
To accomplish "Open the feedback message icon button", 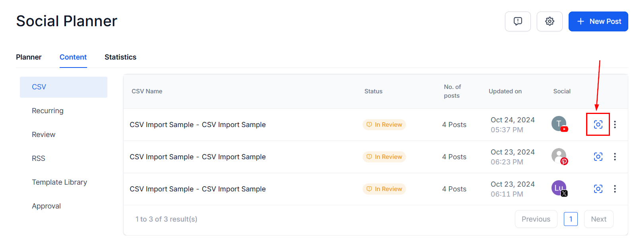I will (518, 21).
